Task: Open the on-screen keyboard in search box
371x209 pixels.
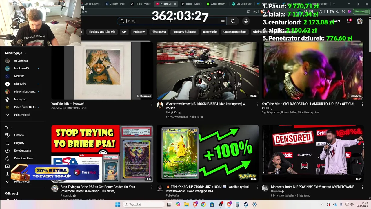Action: click(223, 21)
